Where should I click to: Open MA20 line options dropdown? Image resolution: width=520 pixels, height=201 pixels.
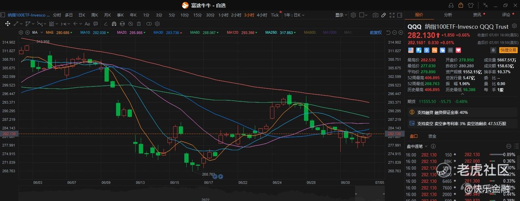click(x=144, y=33)
